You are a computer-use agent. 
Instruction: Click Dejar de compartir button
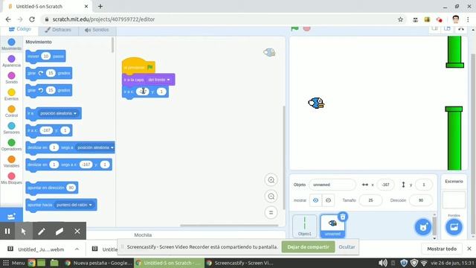pyautogui.click(x=308, y=247)
